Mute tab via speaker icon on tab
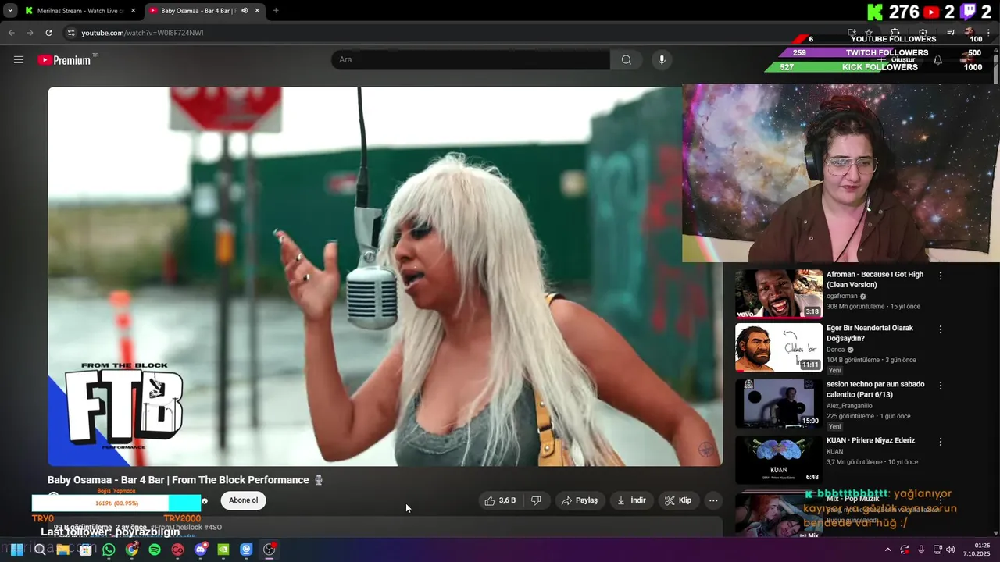 tap(245, 11)
